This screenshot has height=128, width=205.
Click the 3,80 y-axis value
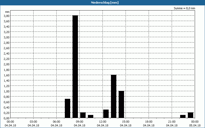tap(6, 16)
